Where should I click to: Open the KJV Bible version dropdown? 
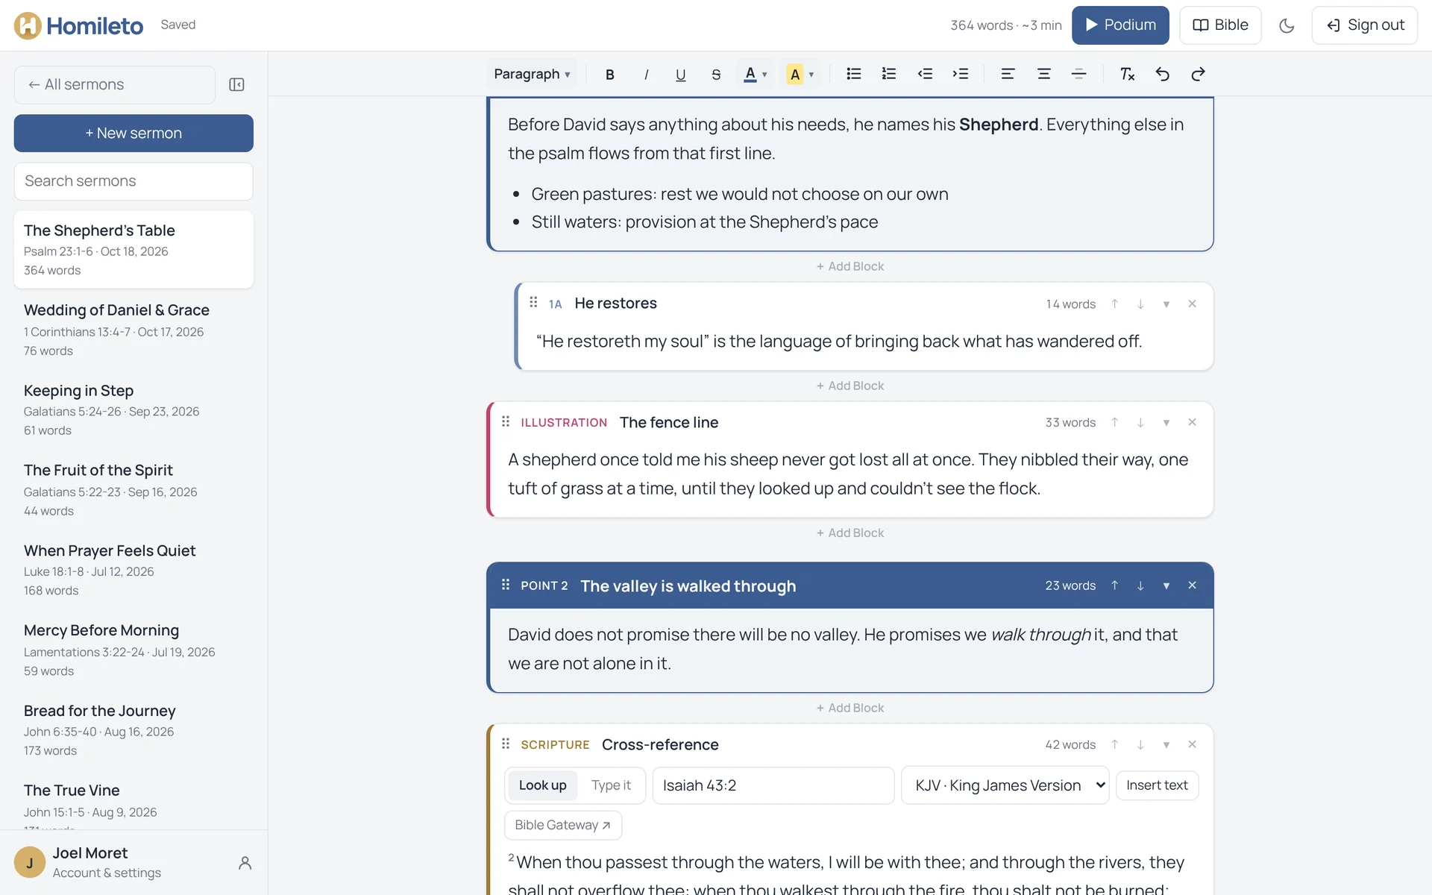pyautogui.click(x=1005, y=785)
